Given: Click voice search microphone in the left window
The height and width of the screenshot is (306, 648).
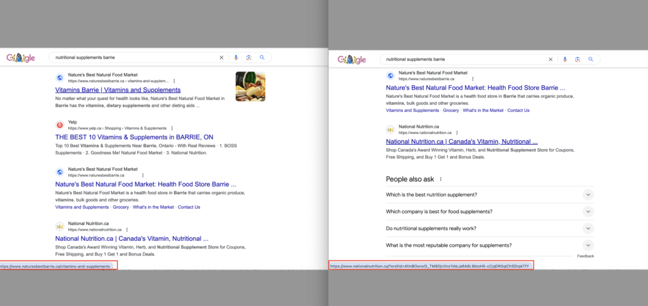Looking at the screenshot, I should [236, 58].
